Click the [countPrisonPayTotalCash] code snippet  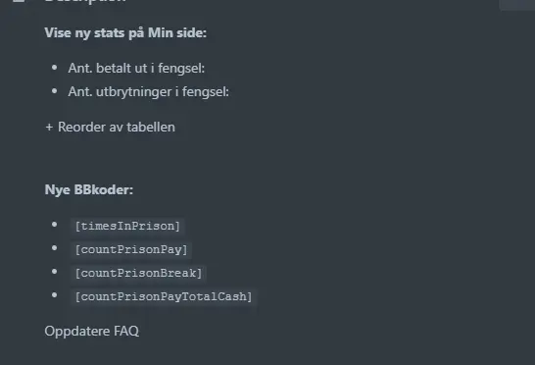(164, 296)
